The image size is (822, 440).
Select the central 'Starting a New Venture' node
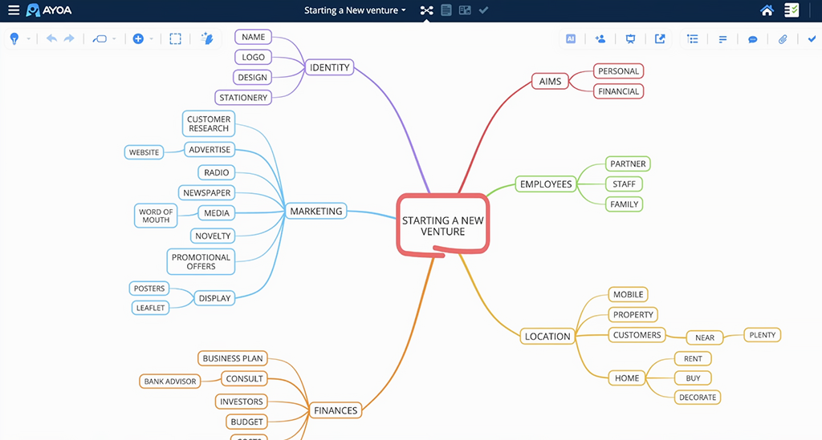click(442, 225)
